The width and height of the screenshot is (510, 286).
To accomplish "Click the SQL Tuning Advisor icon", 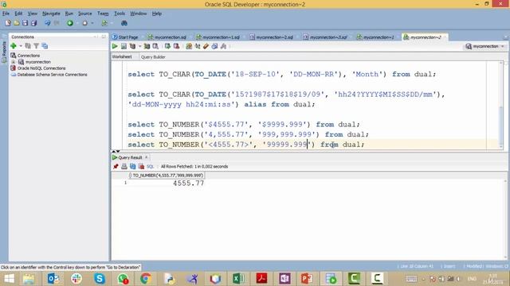I will pyautogui.click(x=156, y=46).
